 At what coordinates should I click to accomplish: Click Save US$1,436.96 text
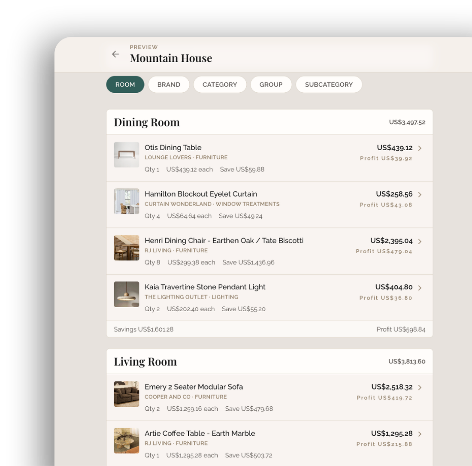click(248, 263)
